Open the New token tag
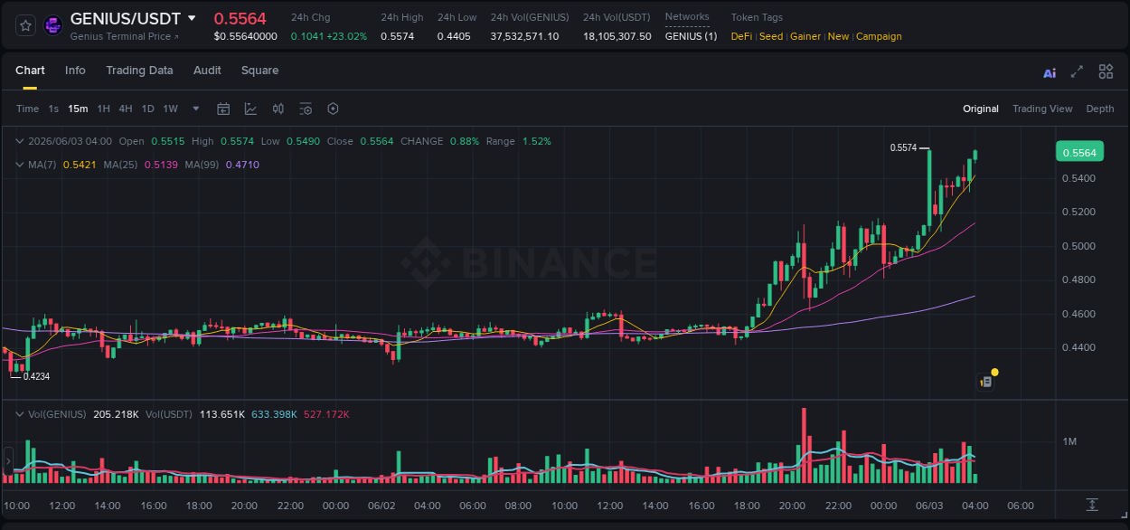The height and width of the screenshot is (530, 1130). point(839,36)
